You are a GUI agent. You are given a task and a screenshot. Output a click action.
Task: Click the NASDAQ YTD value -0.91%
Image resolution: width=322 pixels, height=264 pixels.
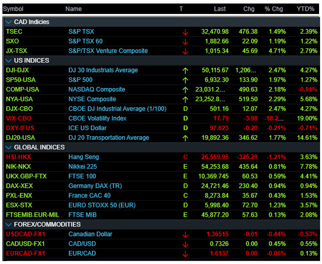pyautogui.click(x=307, y=89)
